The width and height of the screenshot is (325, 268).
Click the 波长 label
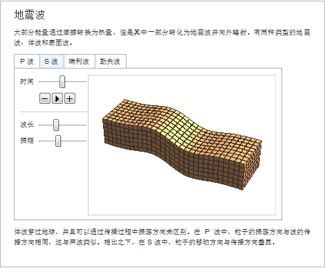(27, 125)
